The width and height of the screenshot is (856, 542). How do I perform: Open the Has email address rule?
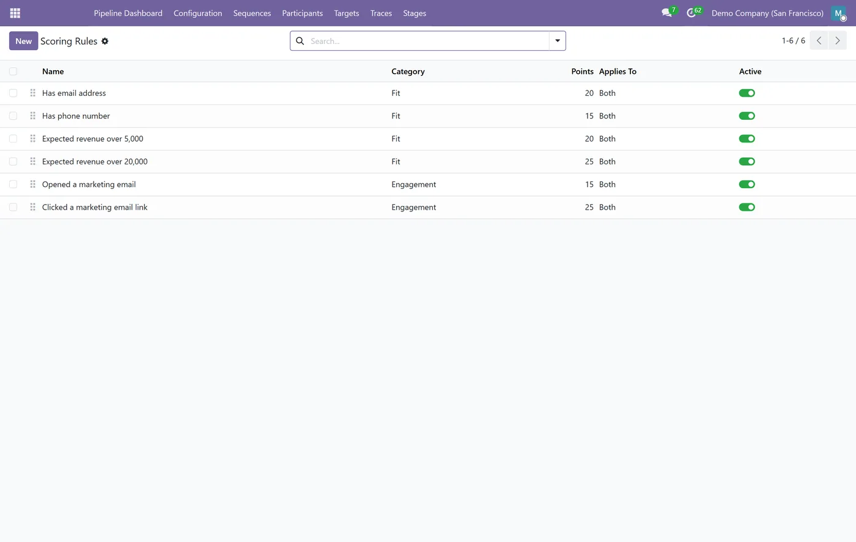click(74, 93)
